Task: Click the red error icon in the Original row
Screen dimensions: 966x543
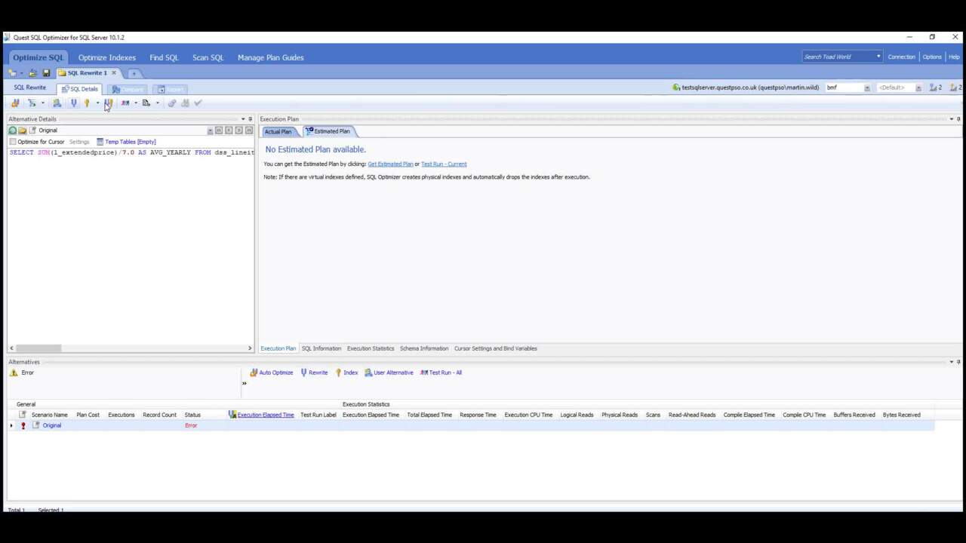Action: pyautogui.click(x=23, y=425)
